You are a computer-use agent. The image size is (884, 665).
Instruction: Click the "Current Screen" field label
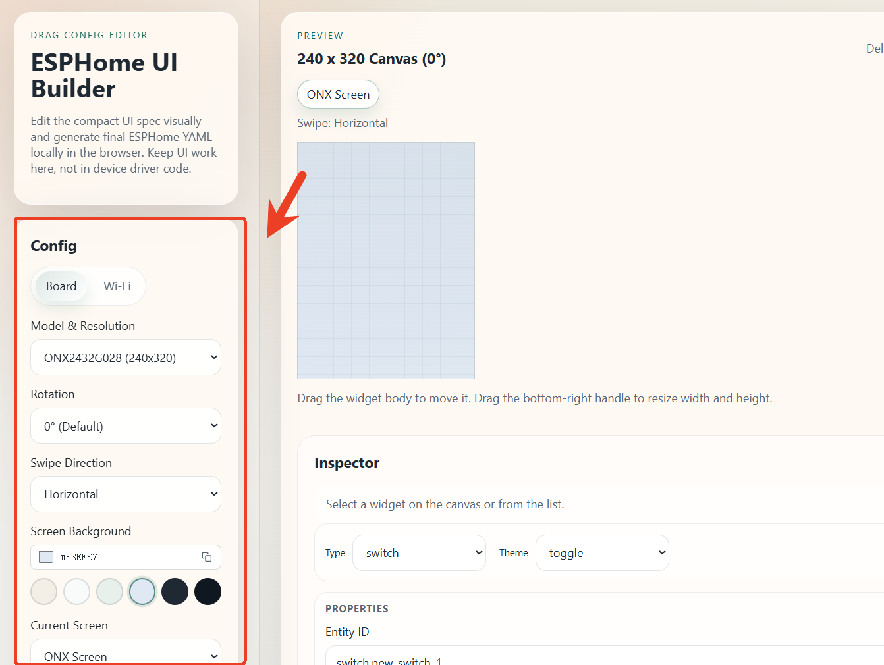(x=69, y=625)
